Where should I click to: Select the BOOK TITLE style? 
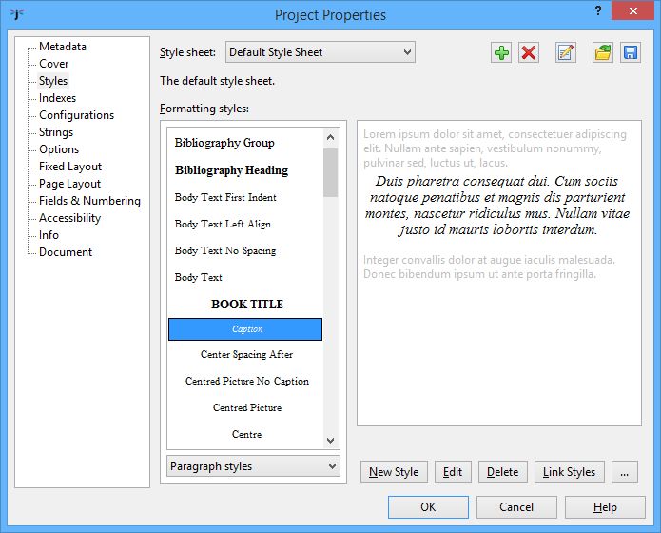click(245, 304)
